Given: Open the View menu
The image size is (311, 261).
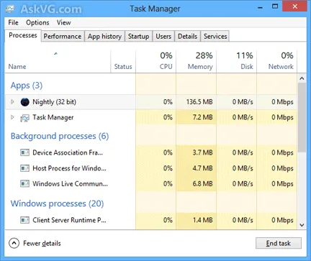Looking at the screenshot, I should coord(64,22).
